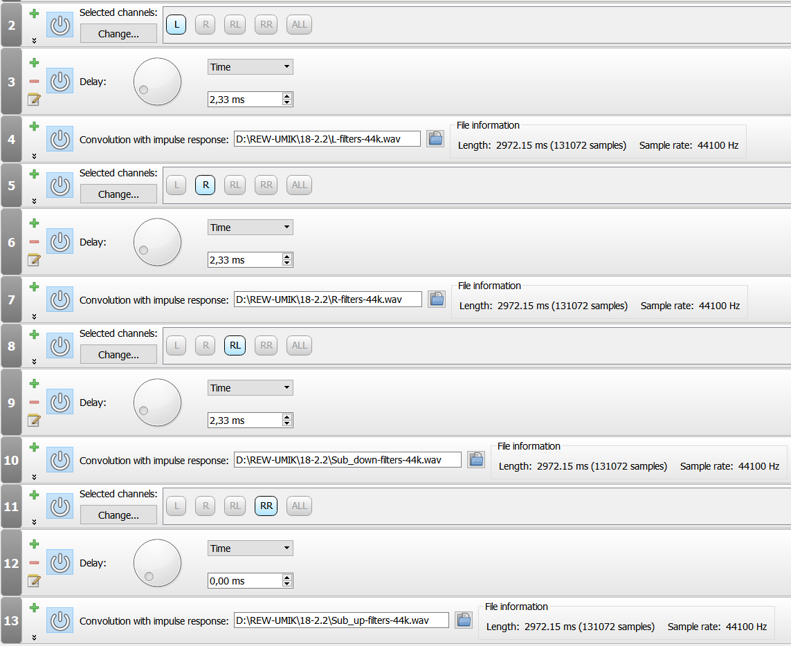Select the ALL channel button in row 5
791x646 pixels.
tap(299, 185)
